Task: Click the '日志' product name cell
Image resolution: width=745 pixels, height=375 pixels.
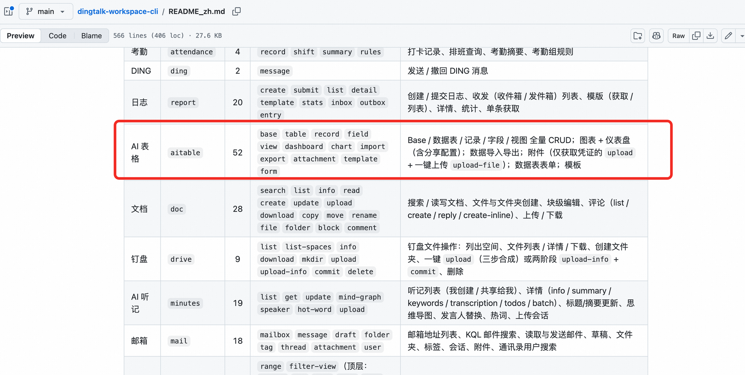Action: (x=139, y=103)
